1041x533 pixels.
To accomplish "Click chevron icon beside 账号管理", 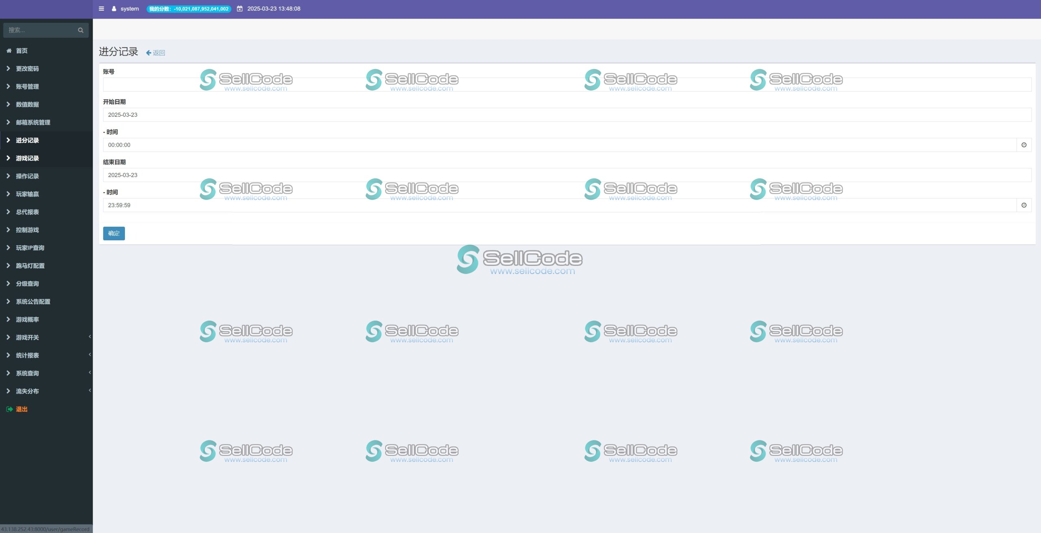I will (8, 86).
